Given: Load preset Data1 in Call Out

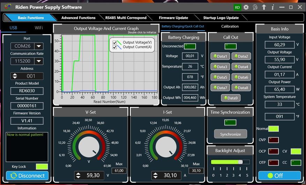Looking at the screenshot, I should pos(220,56).
